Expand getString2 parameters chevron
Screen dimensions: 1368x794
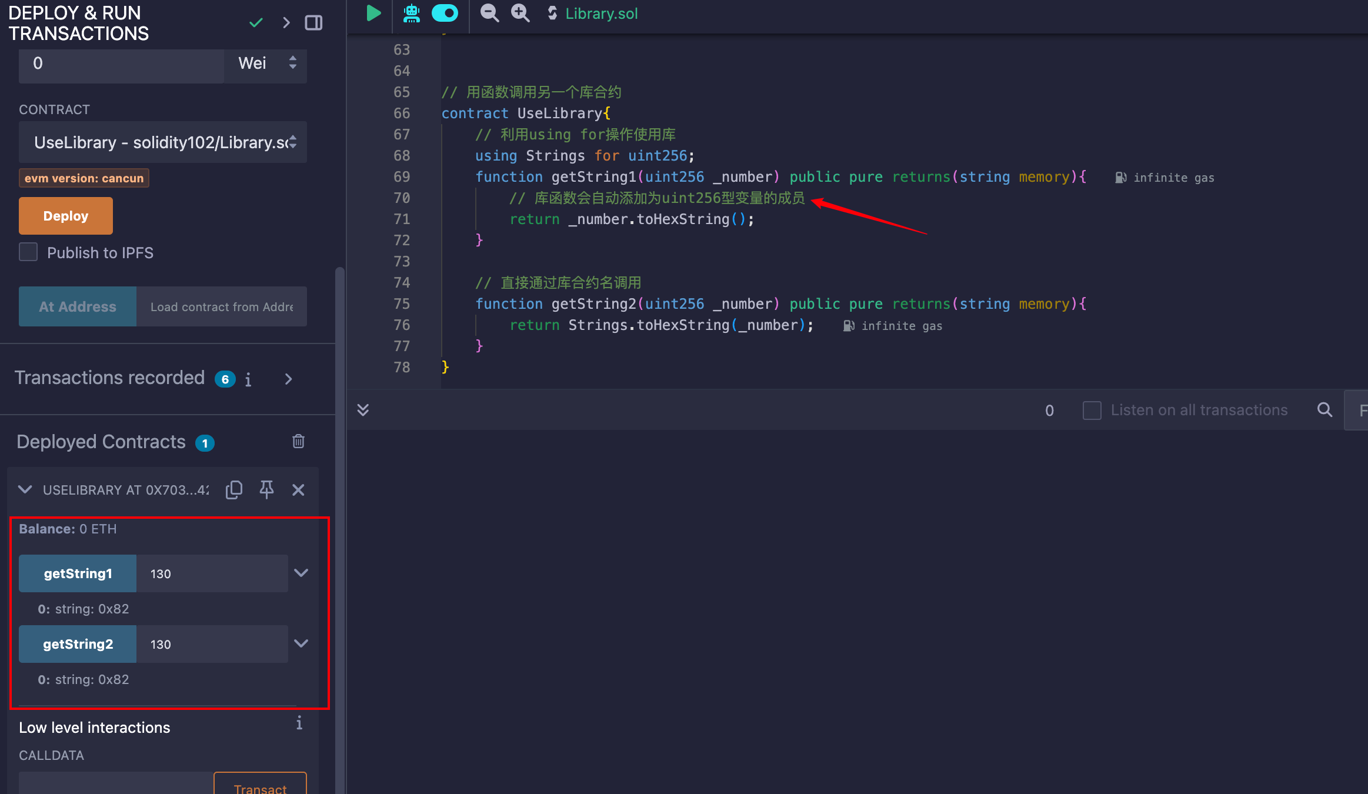(x=301, y=643)
